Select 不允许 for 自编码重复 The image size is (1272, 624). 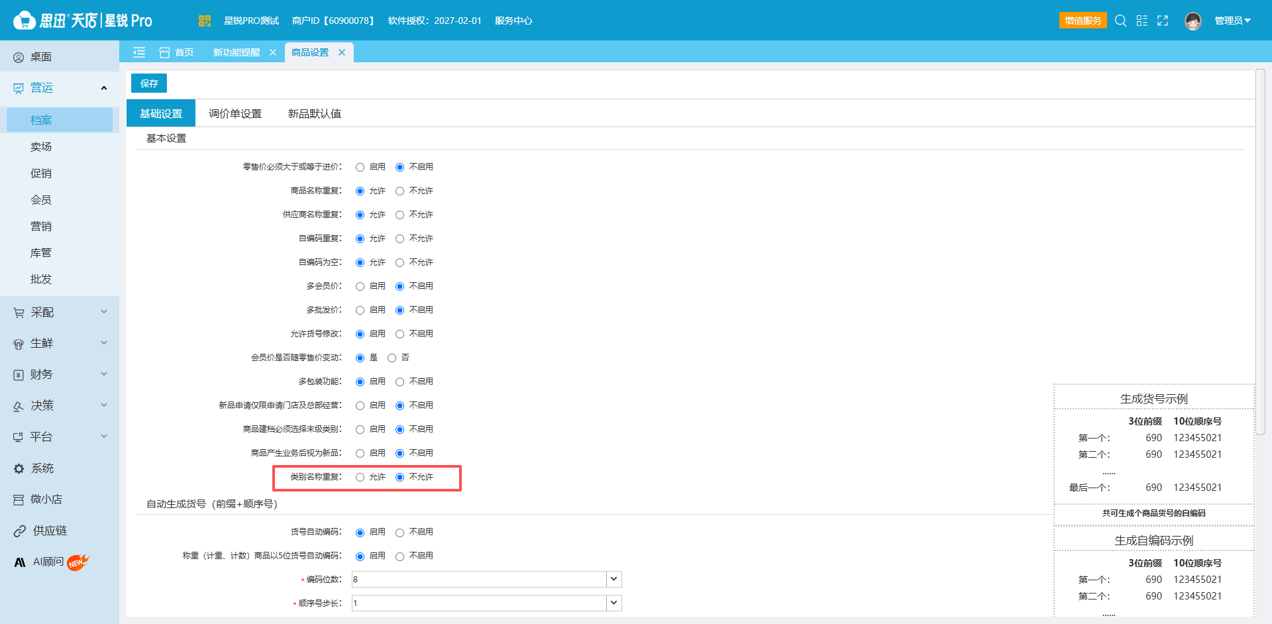399,238
